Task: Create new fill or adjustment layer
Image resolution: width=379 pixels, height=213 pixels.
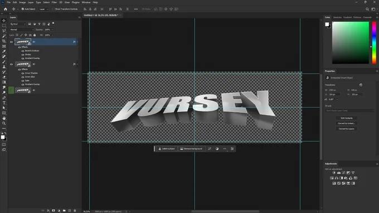Action: [59, 211]
